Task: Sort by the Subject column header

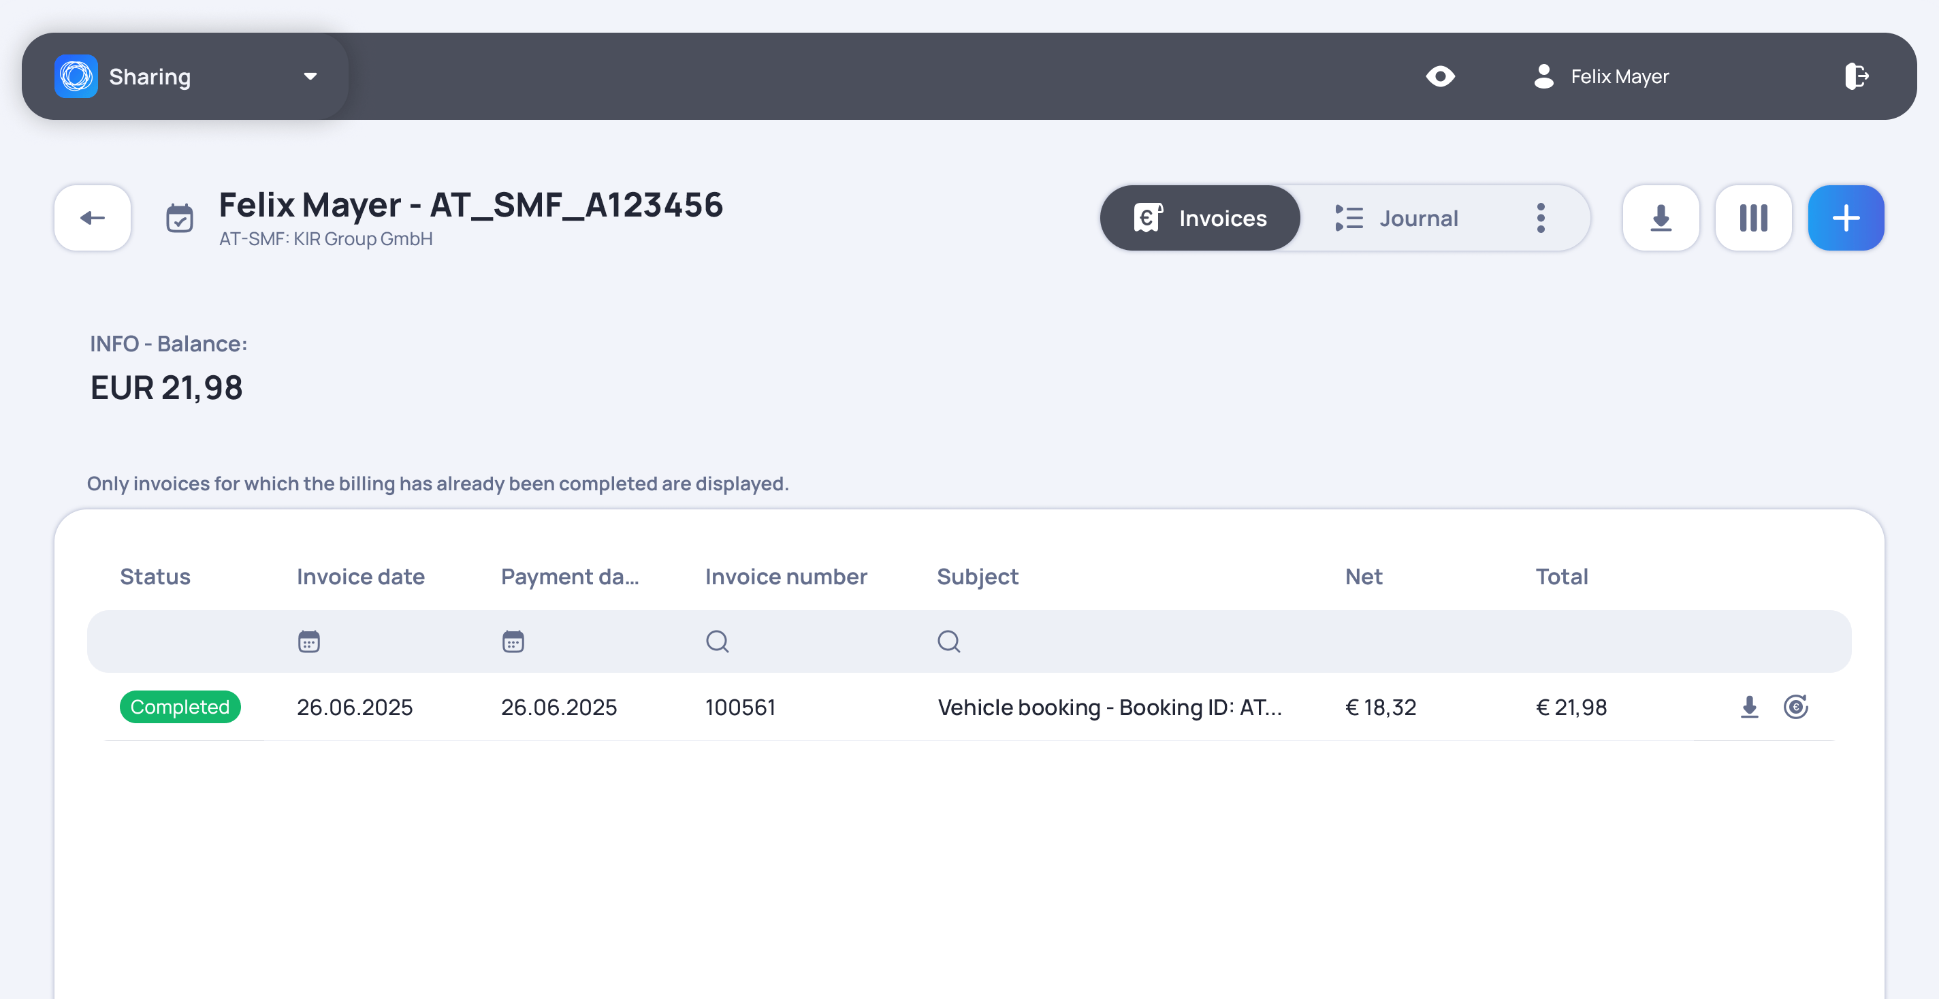Action: 977,577
